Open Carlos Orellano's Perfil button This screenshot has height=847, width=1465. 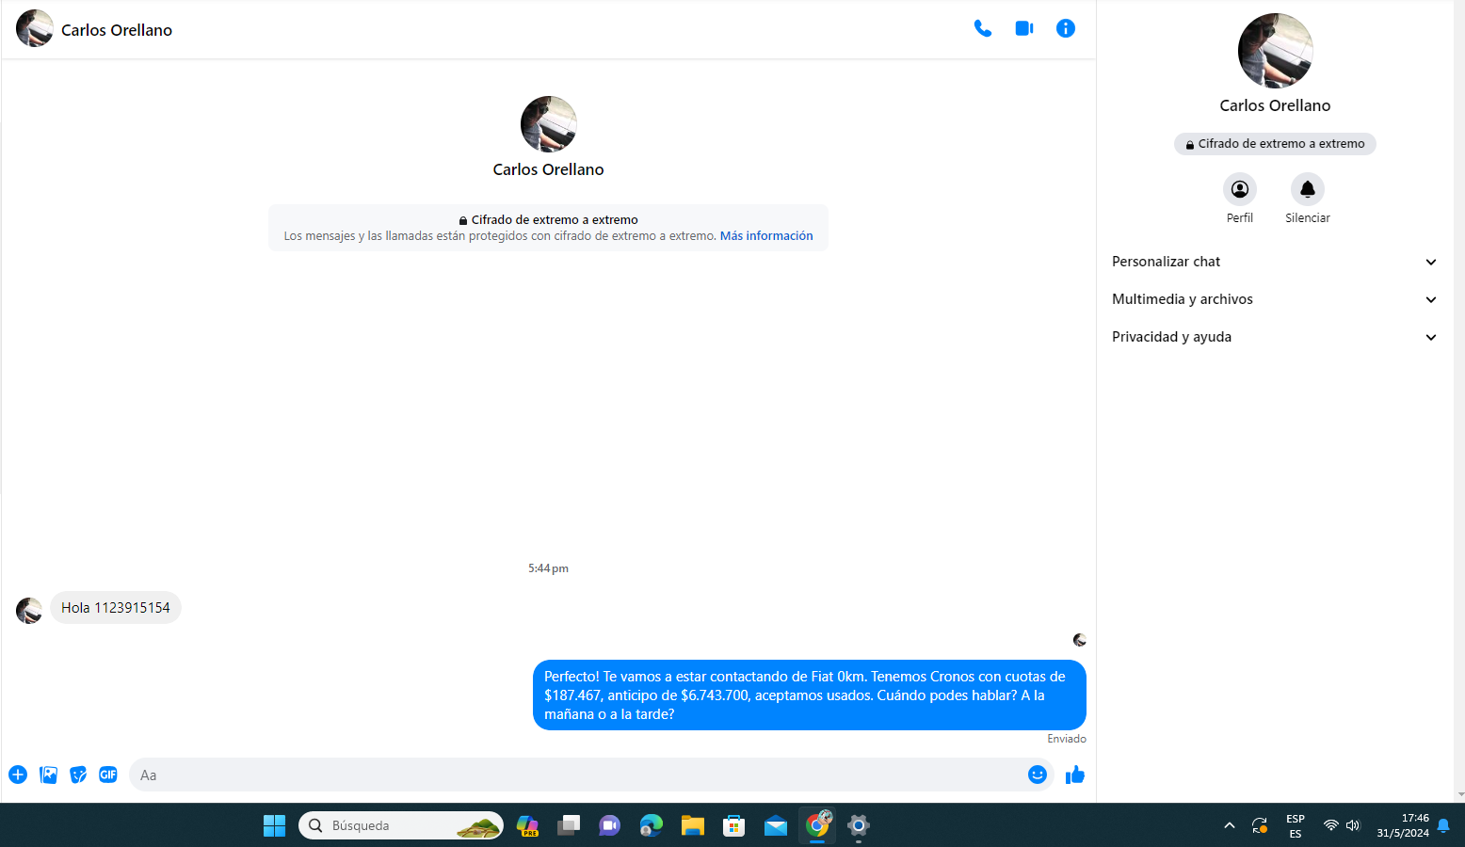[1239, 189]
